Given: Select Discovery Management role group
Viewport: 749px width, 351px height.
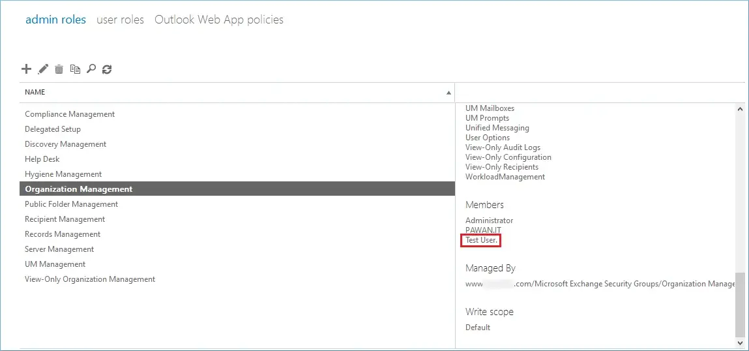Looking at the screenshot, I should pyautogui.click(x=237, y=144).
